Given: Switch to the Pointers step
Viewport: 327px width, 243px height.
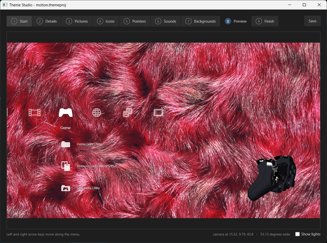Looking at the screenshot, I should click(x=135, y=21).
